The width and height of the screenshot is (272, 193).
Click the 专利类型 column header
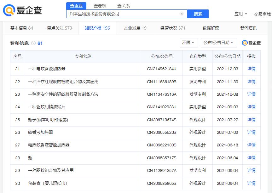pos(198,56)
